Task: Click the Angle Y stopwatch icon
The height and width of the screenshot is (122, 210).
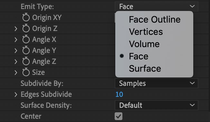Action: coord(26,50)
